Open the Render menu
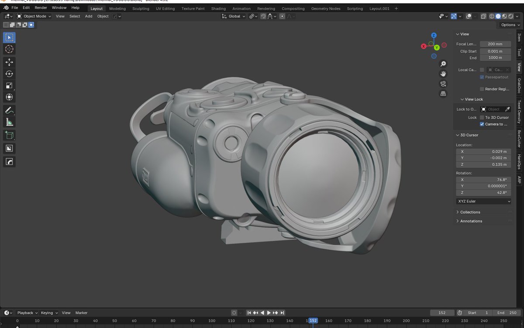Viewport: 524px width, 328px height. click(41, 8)
